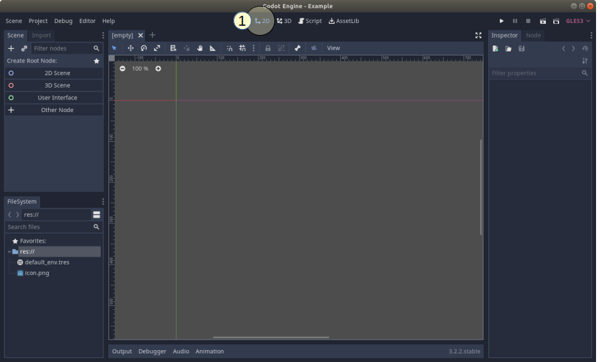Open Inspector object history icon
This screenshot has height=362, width=600.
coord(585,49)
